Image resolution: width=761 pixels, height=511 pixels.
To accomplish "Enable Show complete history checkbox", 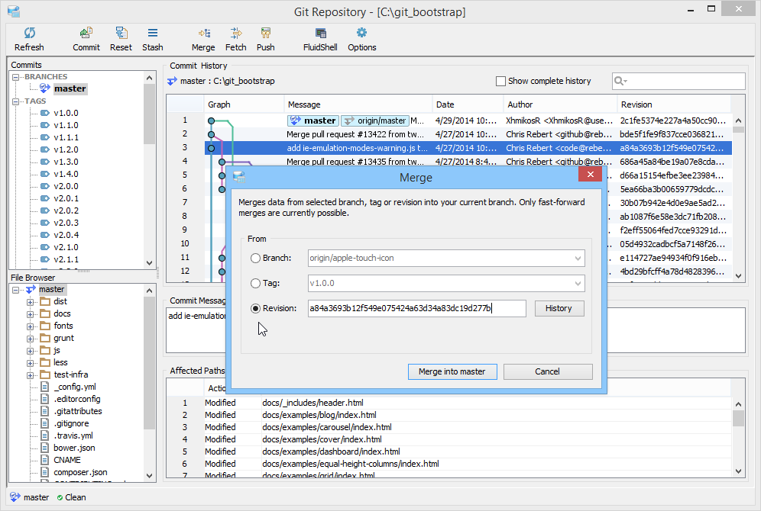I will (x=500, y=82).
